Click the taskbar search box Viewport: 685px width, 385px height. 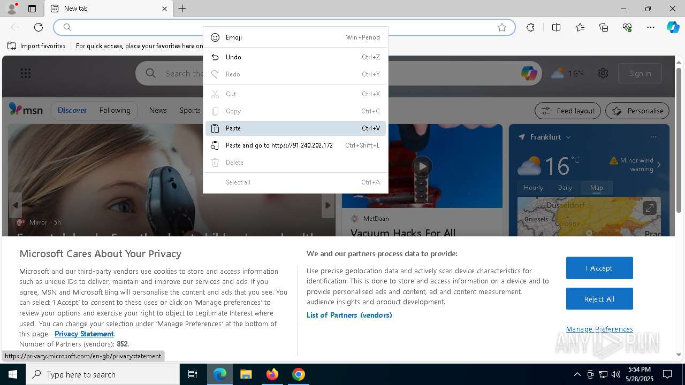pyautogui.click(x=103, y=374)
